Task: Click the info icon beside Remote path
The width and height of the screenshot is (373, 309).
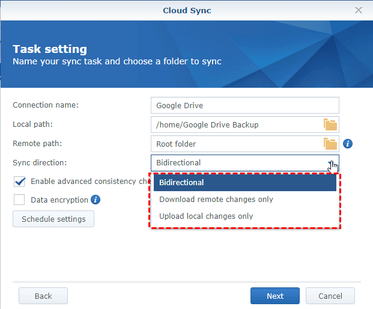Action: pyautogui.click(x=347, y=144)
